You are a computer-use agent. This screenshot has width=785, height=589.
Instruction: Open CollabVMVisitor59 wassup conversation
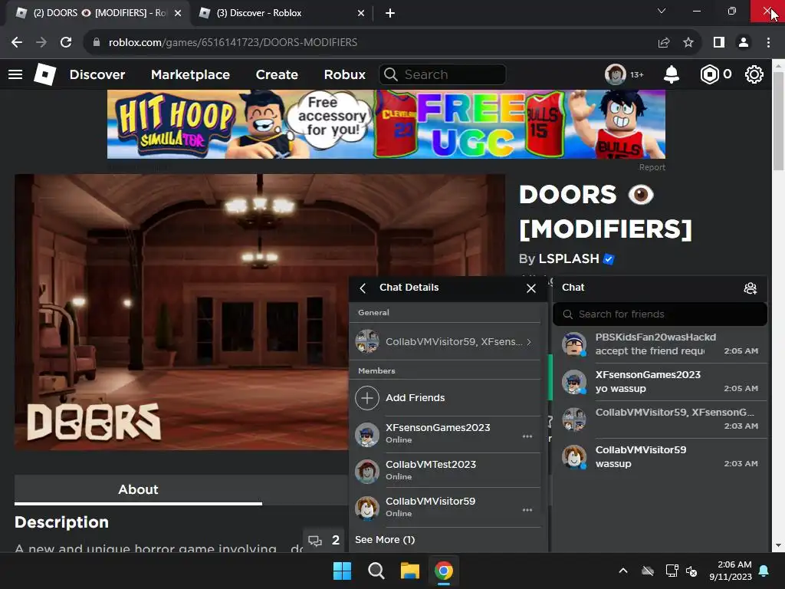click(x=660, y=457)
